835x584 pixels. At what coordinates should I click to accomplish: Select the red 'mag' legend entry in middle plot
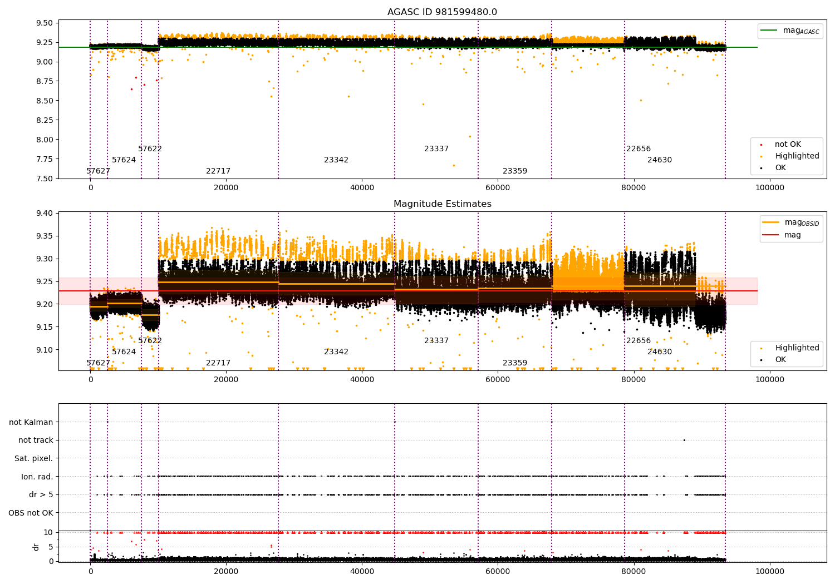(x=782, y=235)
